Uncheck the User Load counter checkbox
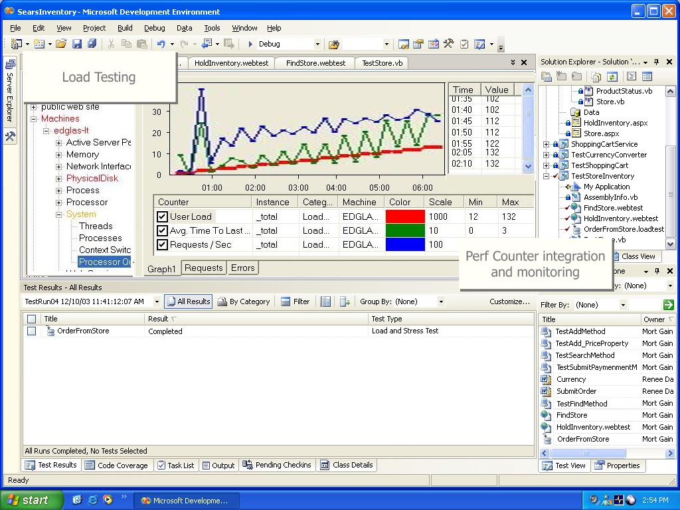This screenshot has height=510, width=680. coord(162,216)
